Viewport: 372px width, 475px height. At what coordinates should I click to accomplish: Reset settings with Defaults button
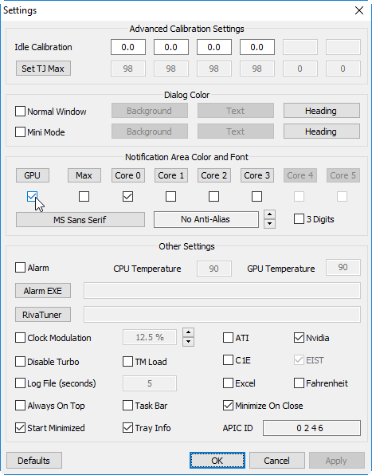34,461
